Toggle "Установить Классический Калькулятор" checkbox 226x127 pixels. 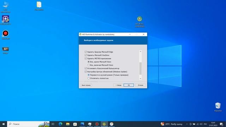86,68
